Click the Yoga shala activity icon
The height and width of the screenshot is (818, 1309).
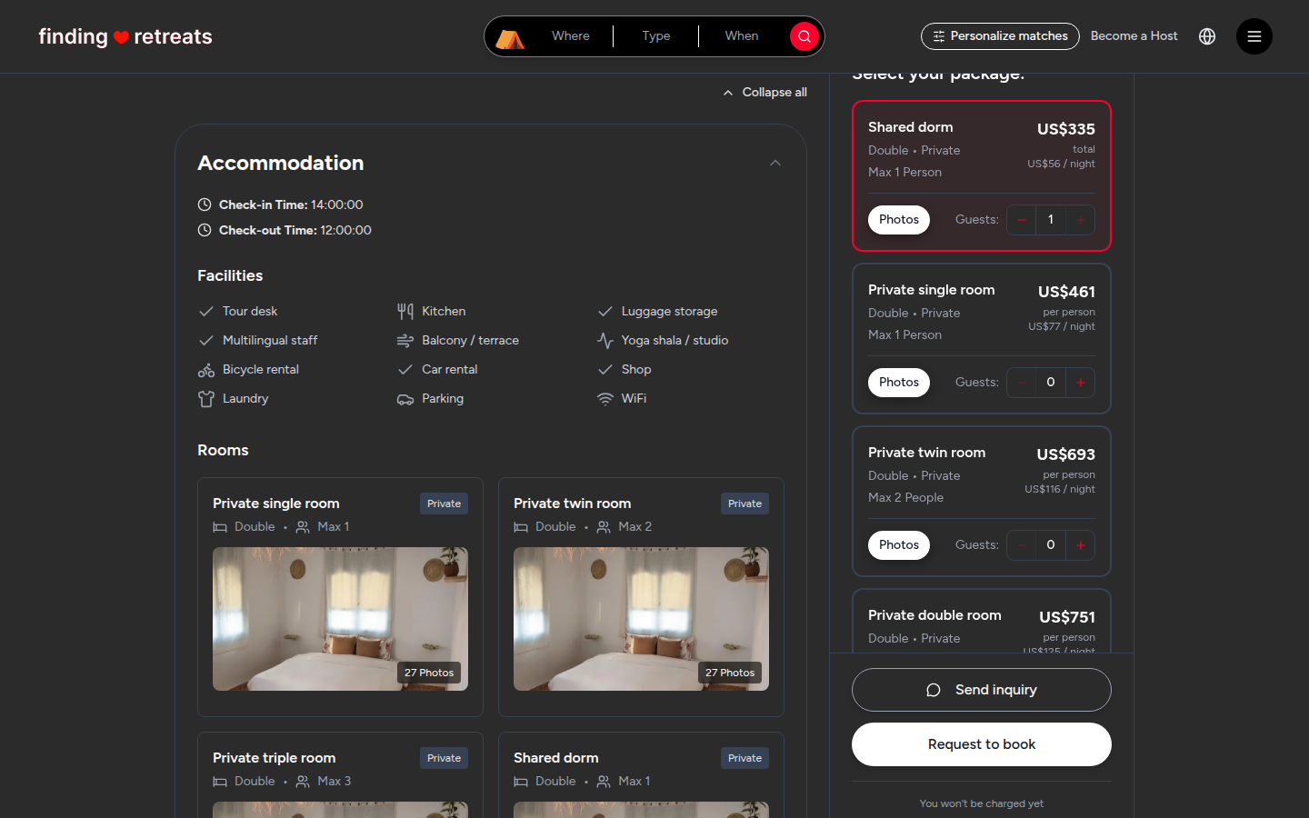click(x=605, y=341)
